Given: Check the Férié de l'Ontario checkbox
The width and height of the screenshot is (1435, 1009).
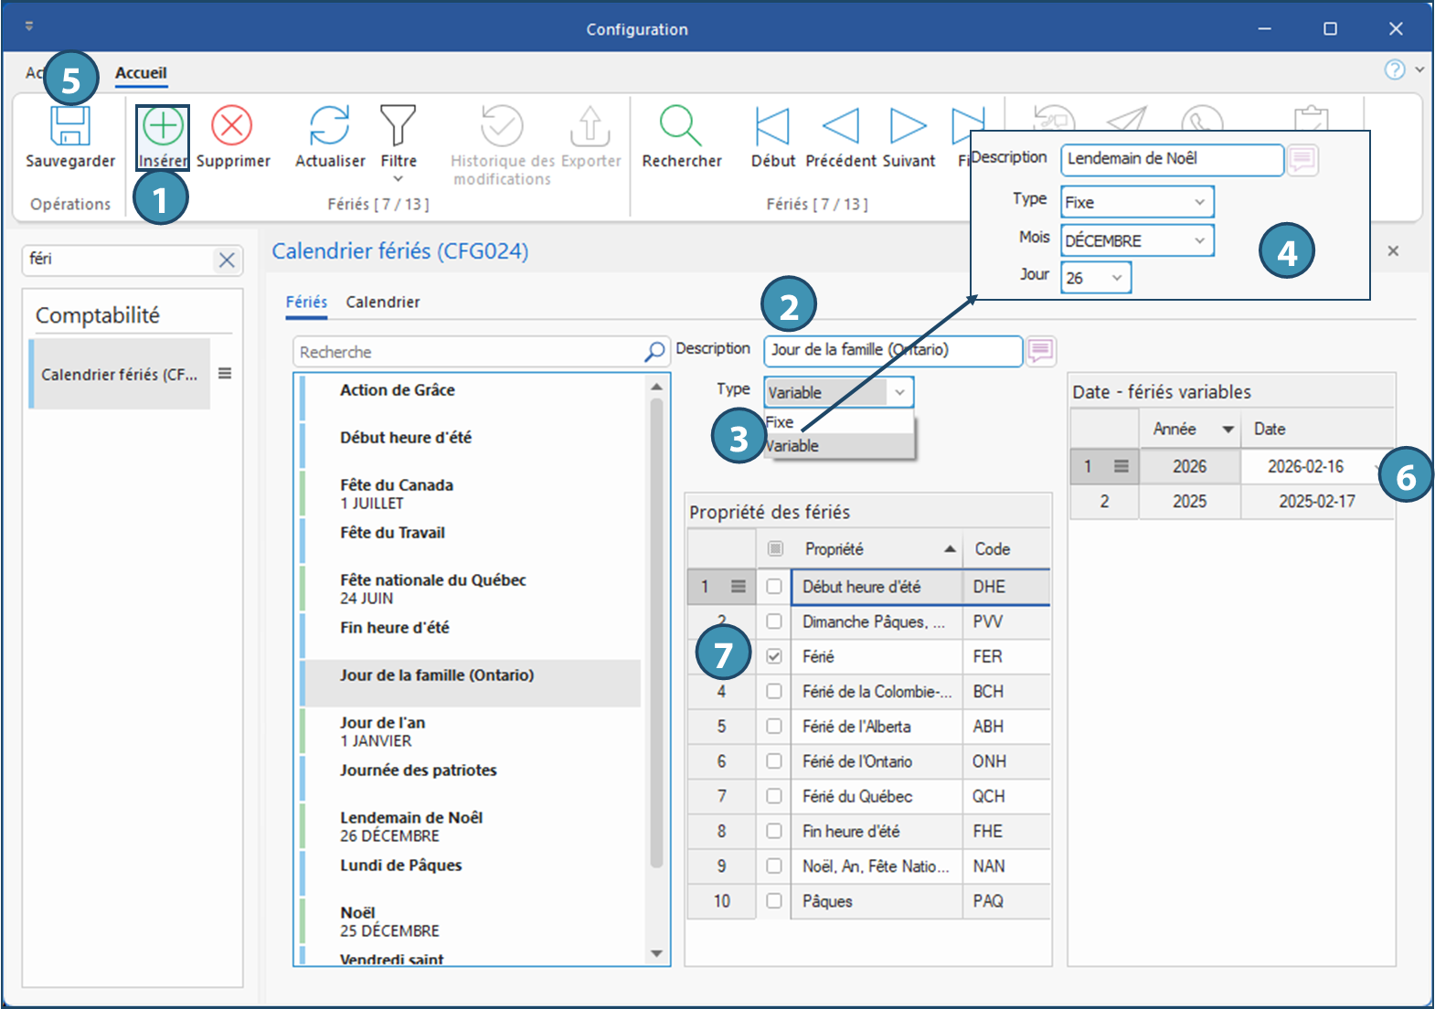Looking at the screenshot, I should pyautogui.click(x=774, y=761).
